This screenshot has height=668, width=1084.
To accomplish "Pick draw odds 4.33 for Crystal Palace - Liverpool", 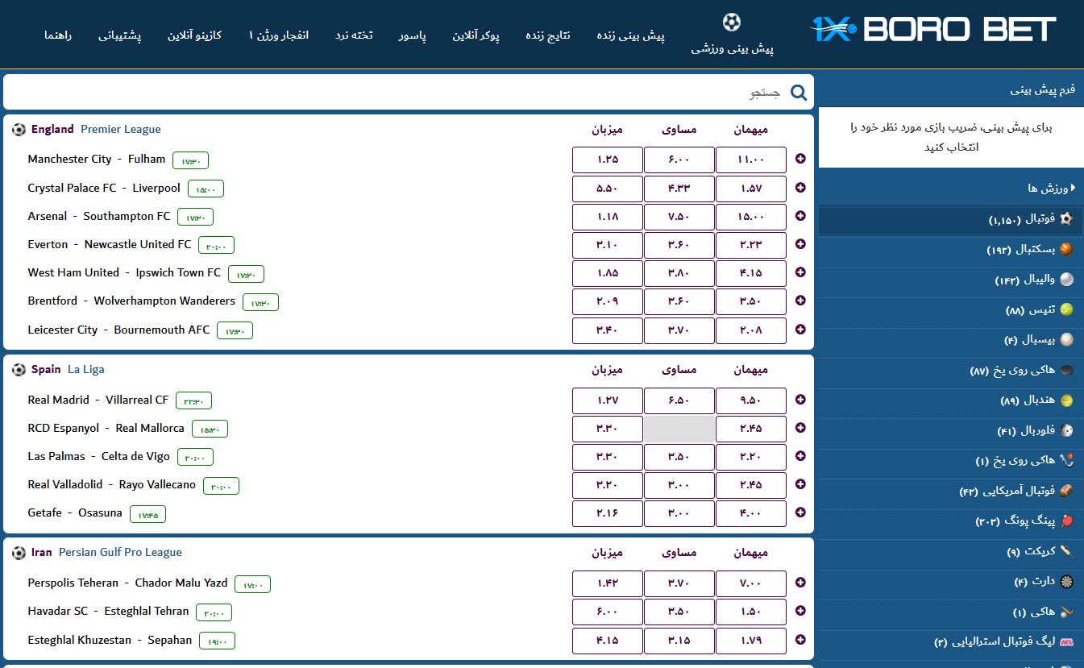I will [x=679, y=188].
